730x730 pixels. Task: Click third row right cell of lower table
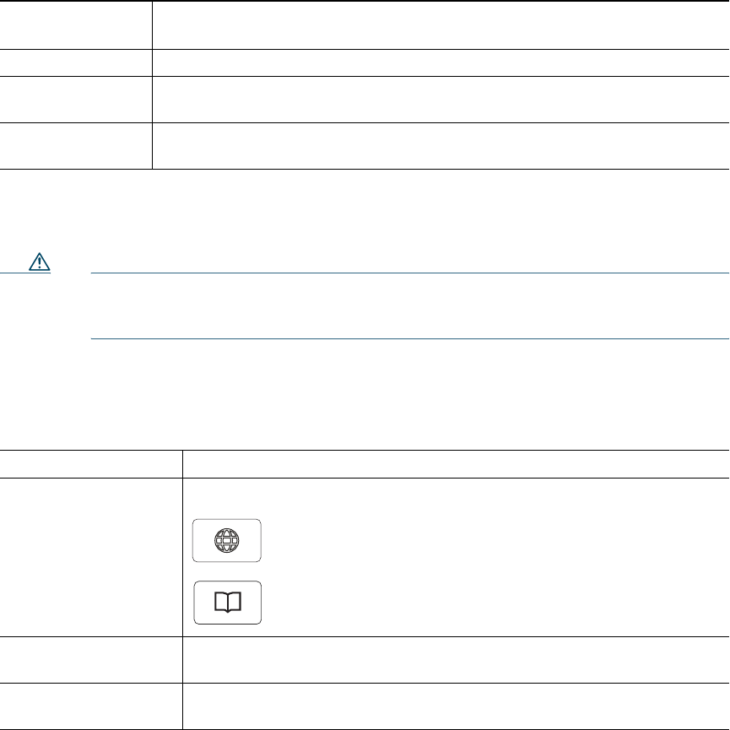click(456, 660)
